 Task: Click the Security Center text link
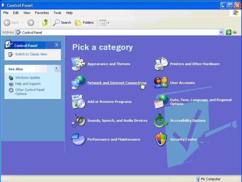183,139
